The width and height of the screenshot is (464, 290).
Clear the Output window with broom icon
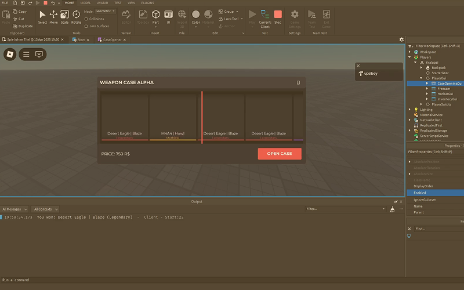[392, 209]
